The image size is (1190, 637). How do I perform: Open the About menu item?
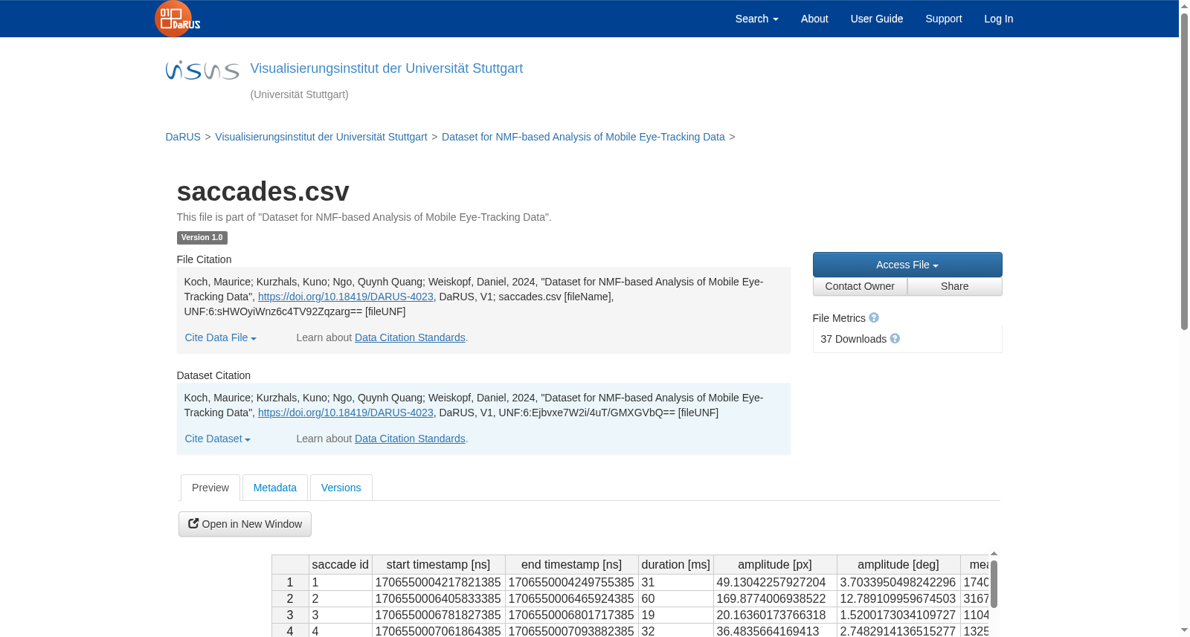pos(814,19)
